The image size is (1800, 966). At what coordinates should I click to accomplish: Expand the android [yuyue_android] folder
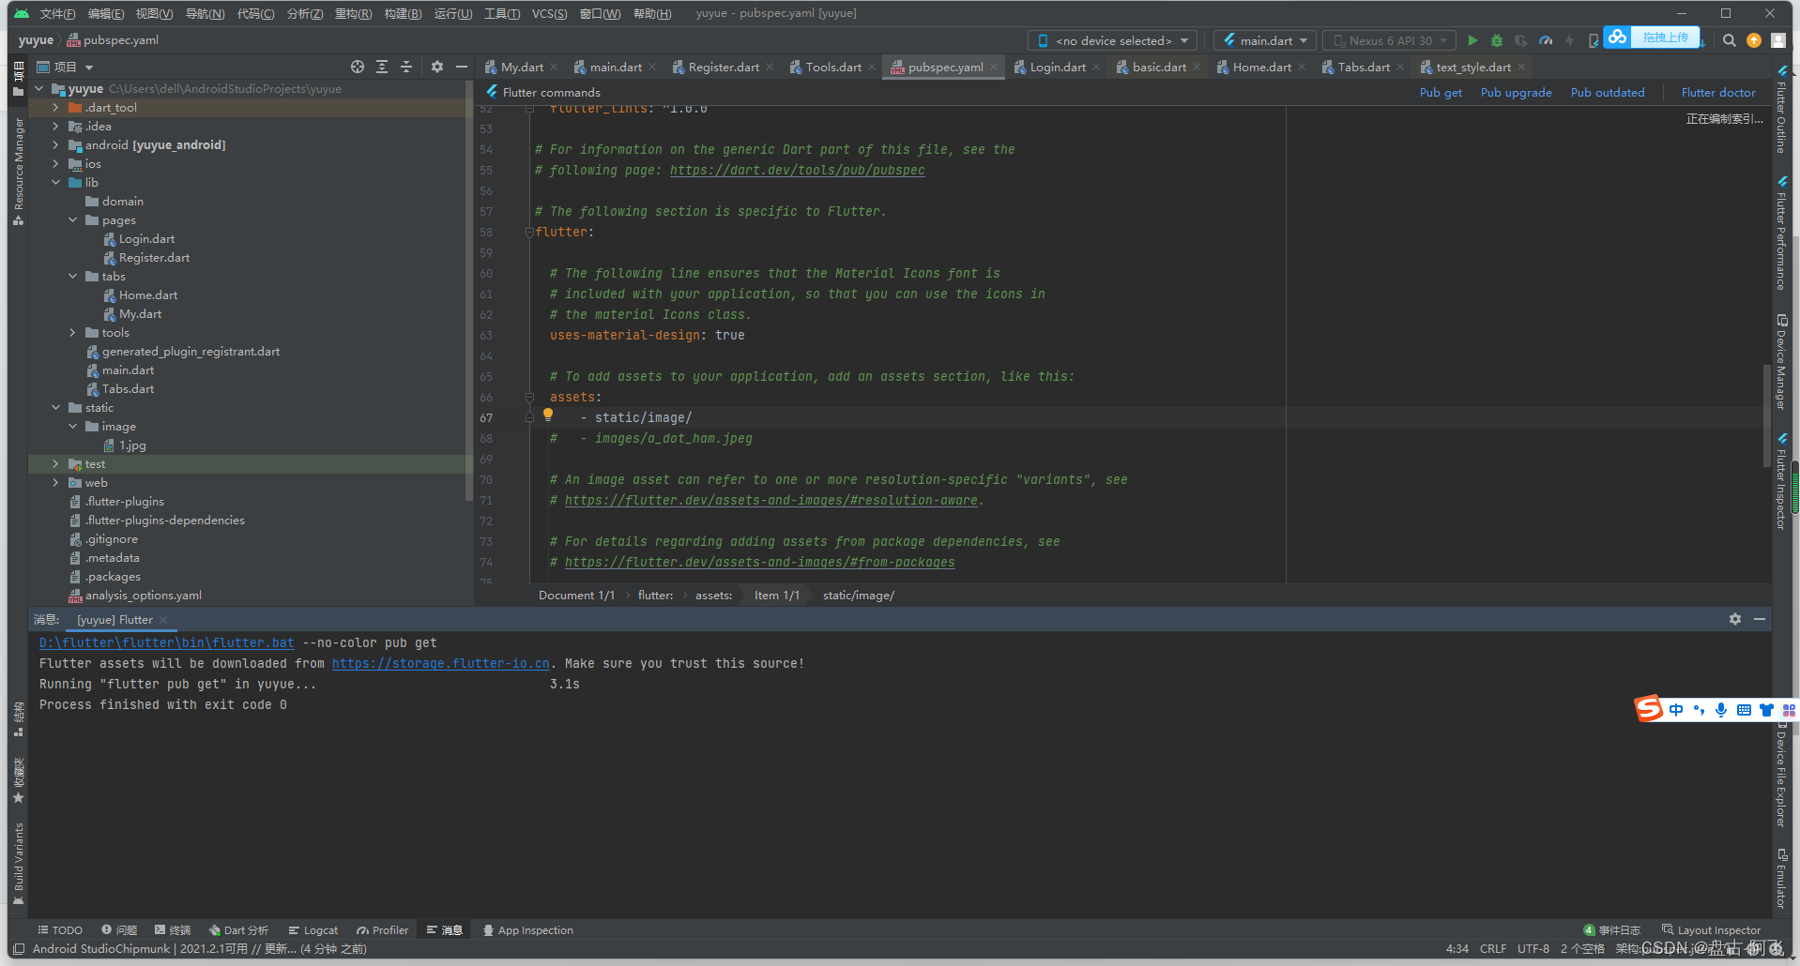coord(55,144)
